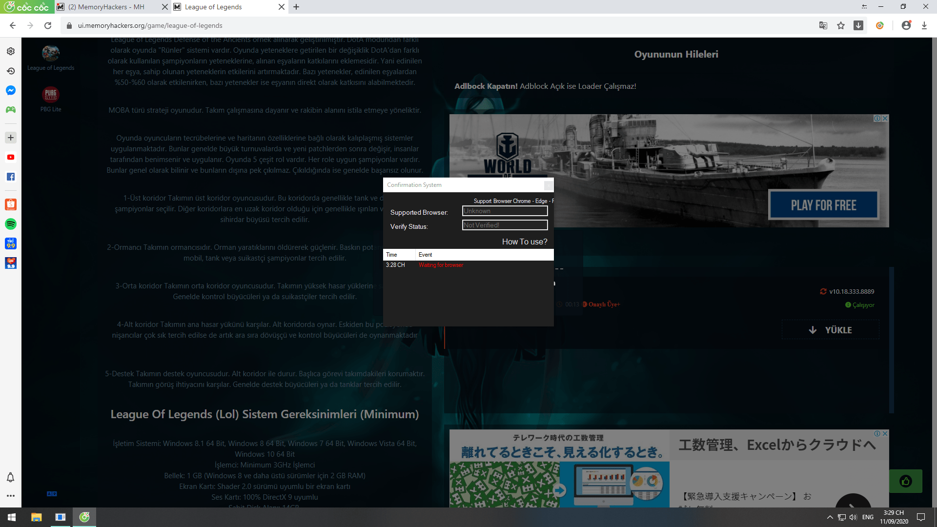Screen dimensions: 937x527
Task: Switch the ENG input language
Action: [x=868, y=517]
